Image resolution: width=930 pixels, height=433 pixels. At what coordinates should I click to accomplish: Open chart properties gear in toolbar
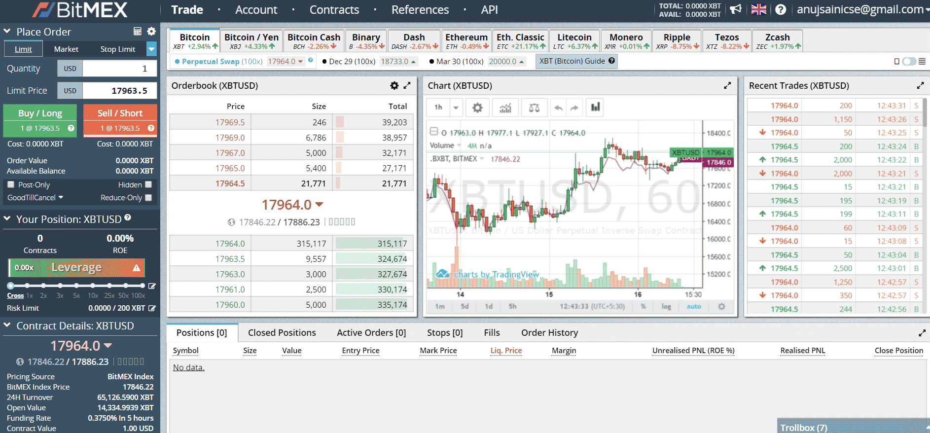click(x=477, y=108)
